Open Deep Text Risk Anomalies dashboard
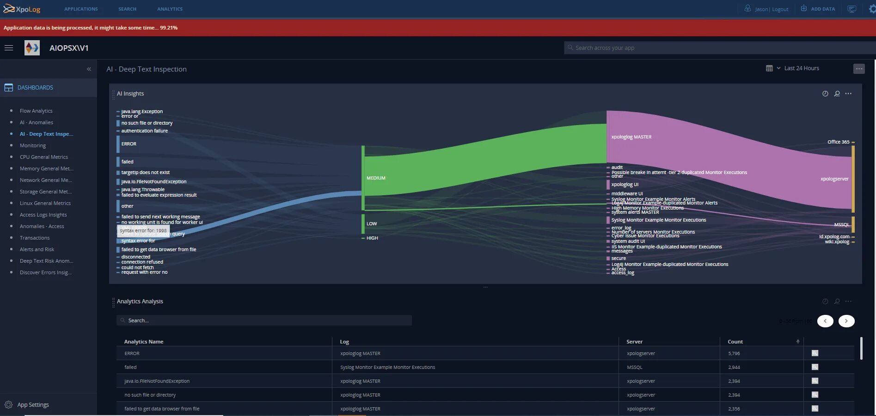 pyautogui.click(x=46, y=261)
